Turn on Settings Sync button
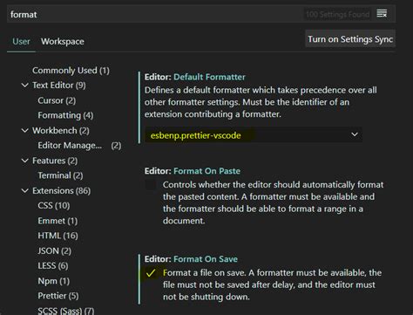The width and height of the screenshot is (413, 315). [350, 39]
